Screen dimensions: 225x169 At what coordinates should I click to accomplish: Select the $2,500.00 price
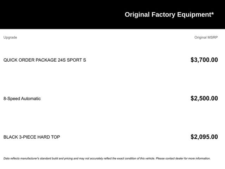pyautogui.click(x=204, y=99)
